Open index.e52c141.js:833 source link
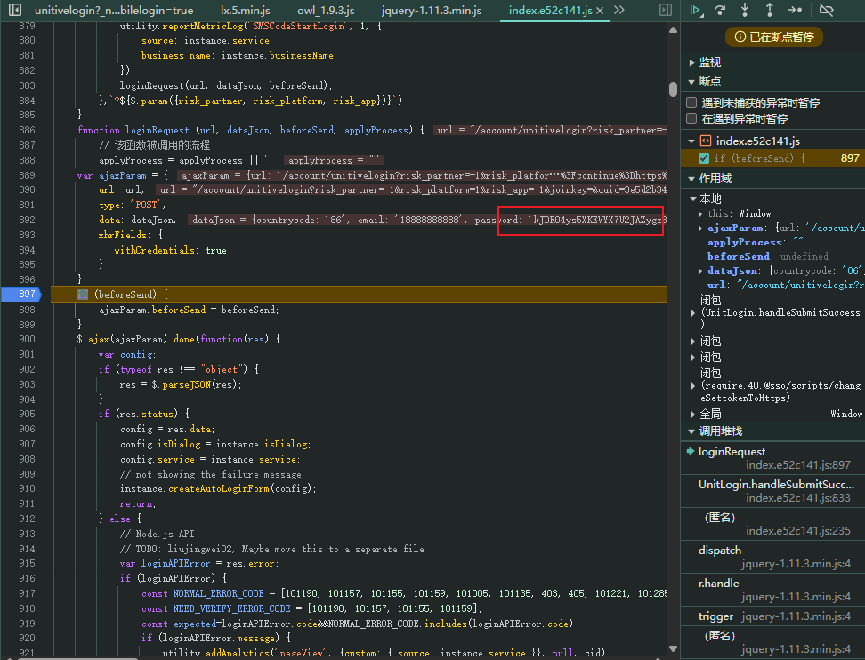 [797, 498]
